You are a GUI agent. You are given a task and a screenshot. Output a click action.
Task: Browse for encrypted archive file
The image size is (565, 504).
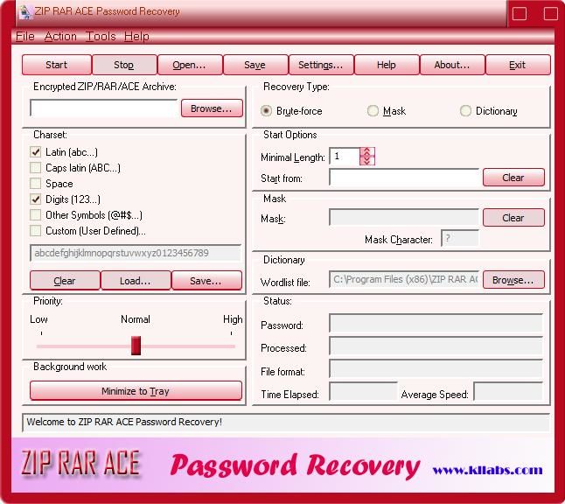coord(212,108)
